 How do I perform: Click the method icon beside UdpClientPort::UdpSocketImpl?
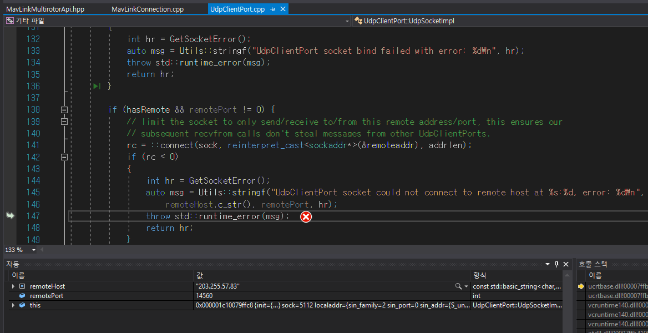[x=359, y=21]
